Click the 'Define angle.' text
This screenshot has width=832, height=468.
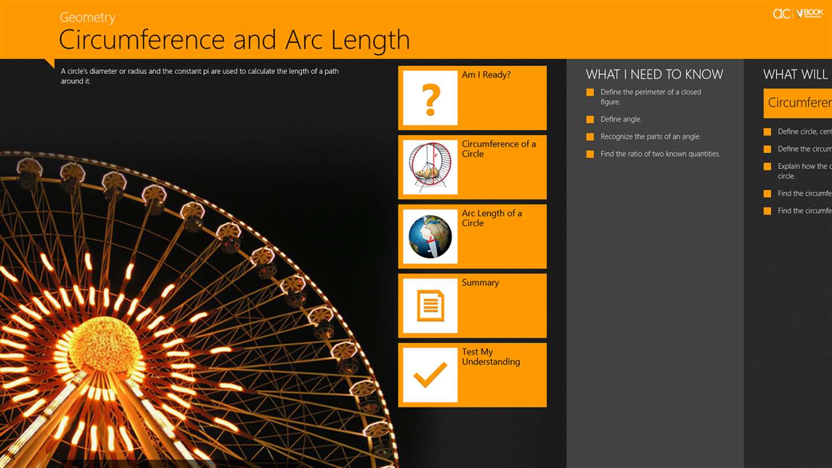click(x=621, y=119)
